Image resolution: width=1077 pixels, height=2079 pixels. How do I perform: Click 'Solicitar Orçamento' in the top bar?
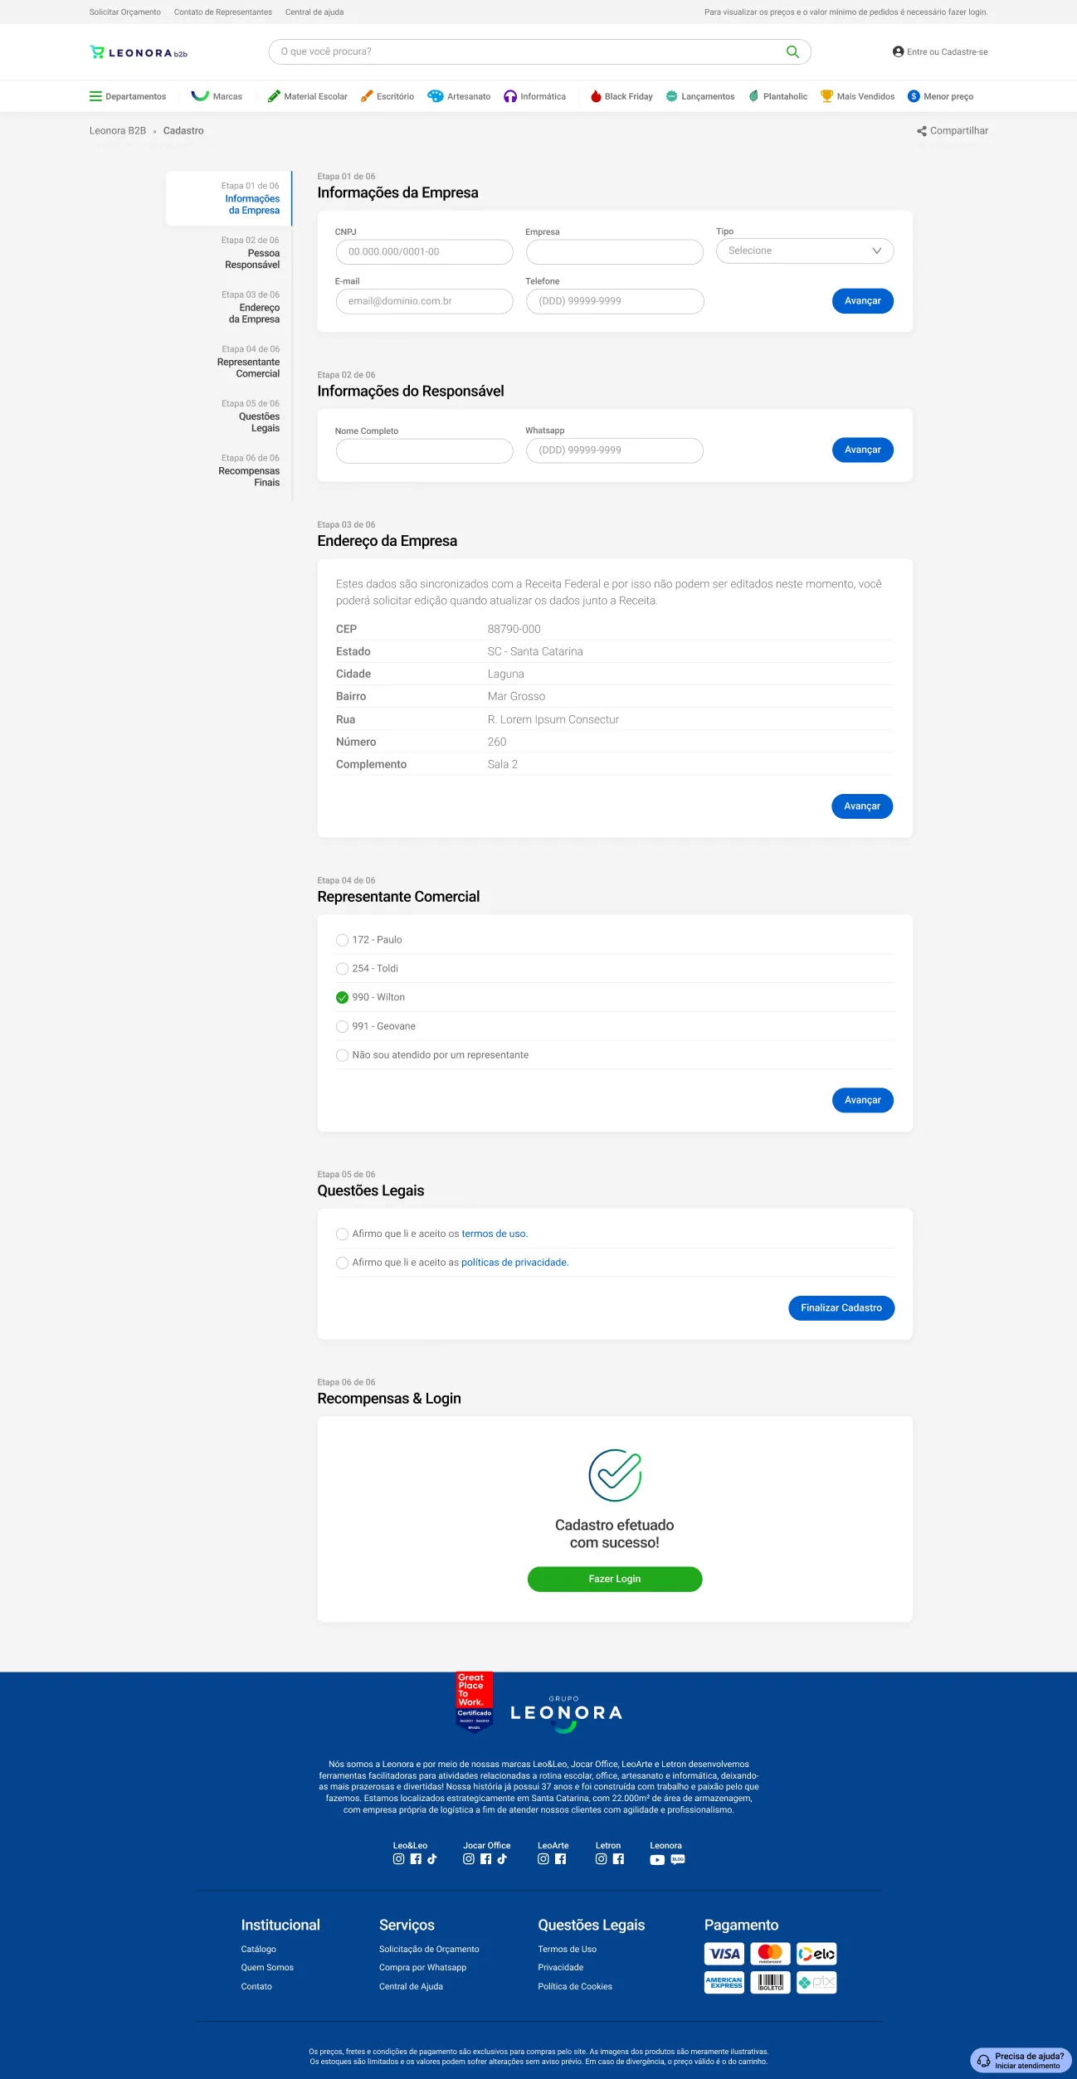tap(125, 12)
